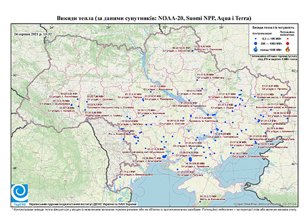Click the large blue circle in legend
308x218 pixels.
pyautogui.click(x=256, y=43)
